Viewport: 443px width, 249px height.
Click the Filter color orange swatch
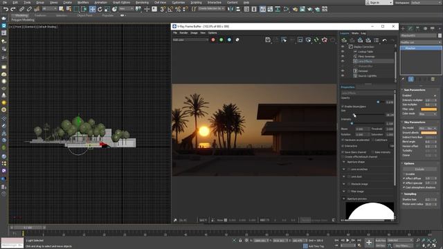428,109
